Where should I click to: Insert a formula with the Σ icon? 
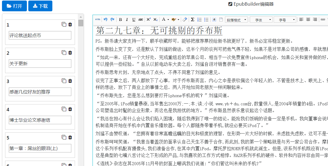point(192,19)
